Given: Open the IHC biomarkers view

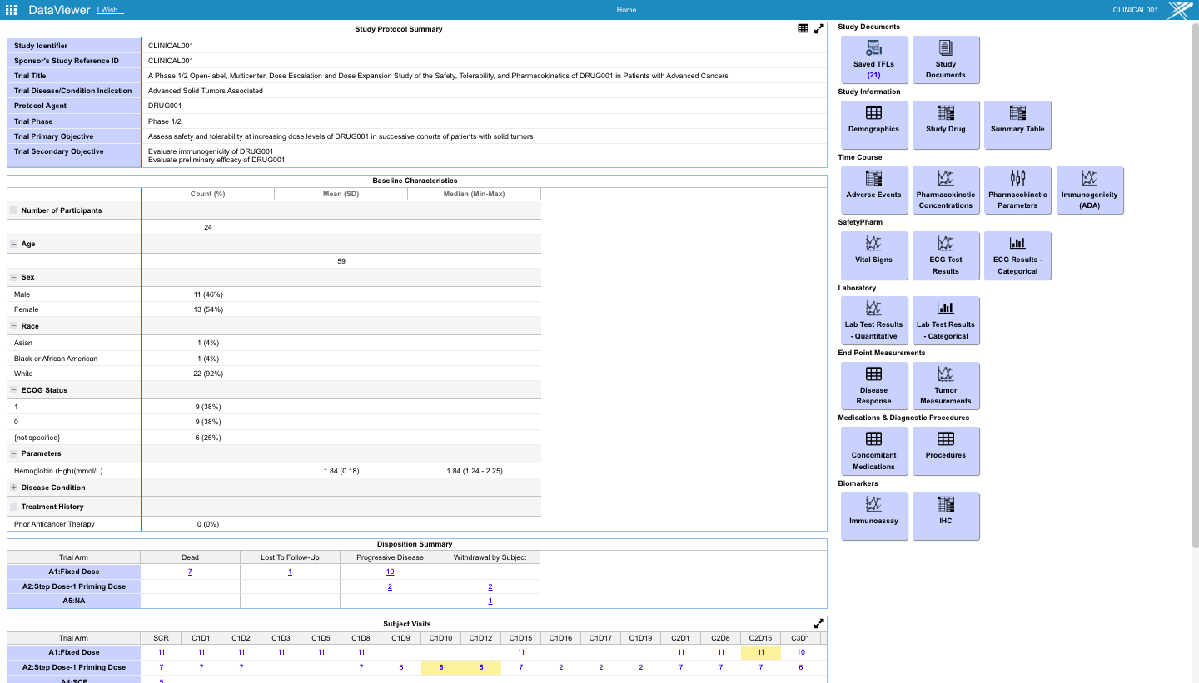Looking at the screenshot, I should pos(946,516).
